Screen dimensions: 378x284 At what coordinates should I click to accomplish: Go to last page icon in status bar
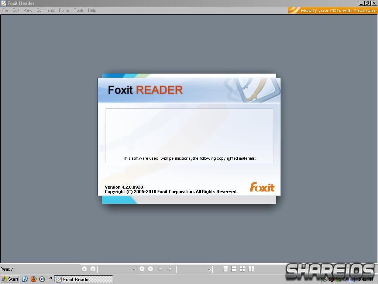(x=151, y=269)
